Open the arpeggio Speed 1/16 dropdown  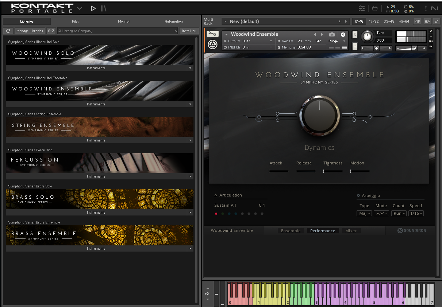[x=416, y=214]
